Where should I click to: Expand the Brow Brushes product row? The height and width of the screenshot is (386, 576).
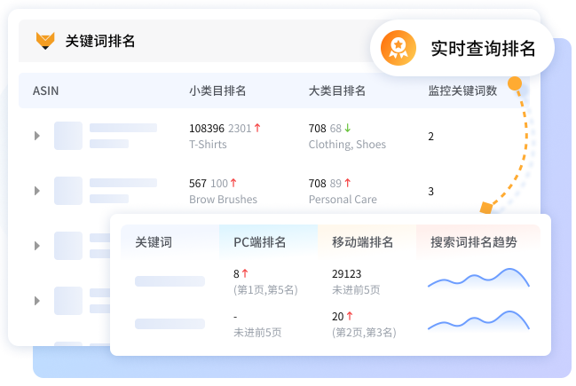click(x=37, y=191)
